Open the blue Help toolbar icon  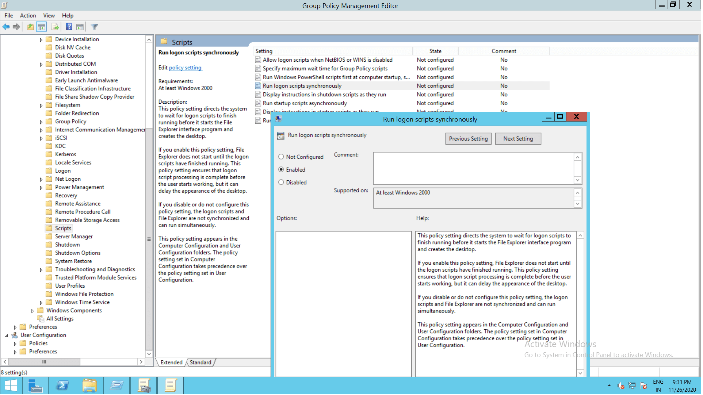coord(69,27)
